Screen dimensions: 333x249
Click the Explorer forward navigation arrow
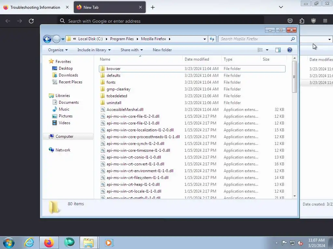(x=56, y=39)
